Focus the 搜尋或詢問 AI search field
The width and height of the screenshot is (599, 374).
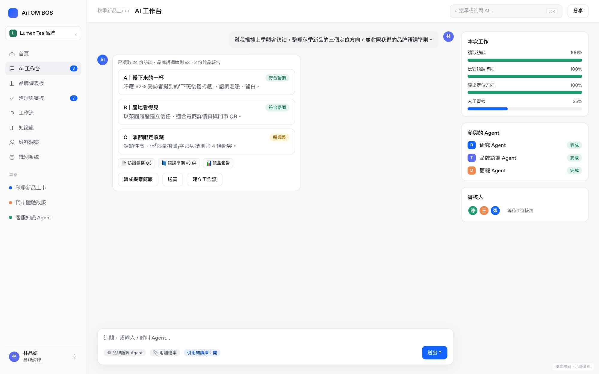(x=506, y=11)
